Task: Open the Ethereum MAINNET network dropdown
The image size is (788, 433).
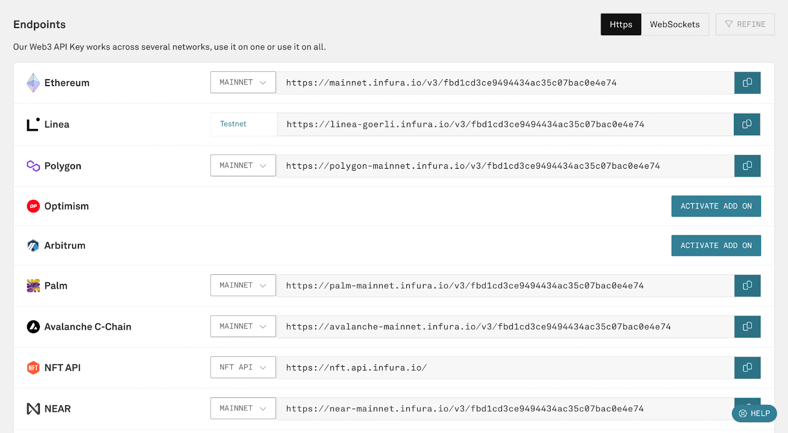Action: tap(243, 82)
